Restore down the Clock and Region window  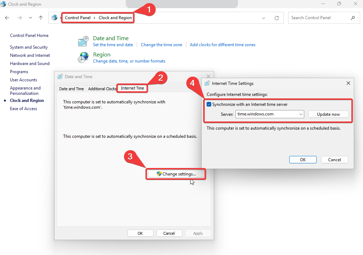pyautogui.click(x=339, y=4)
